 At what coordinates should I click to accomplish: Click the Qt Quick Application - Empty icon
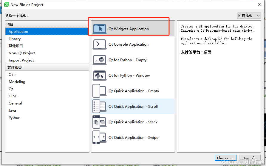tap(100, 91)
